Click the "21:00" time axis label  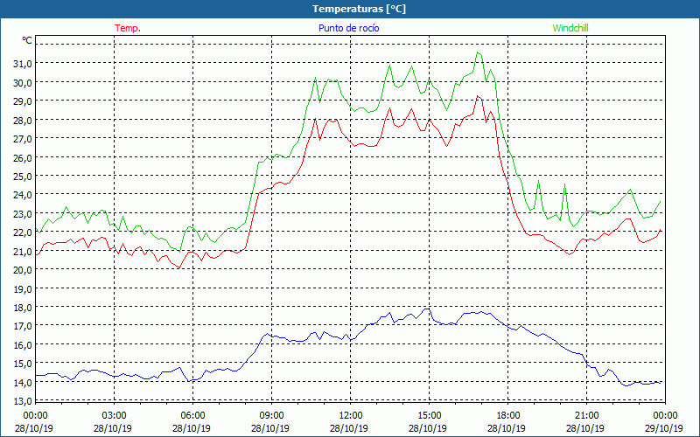pos(586,416)
